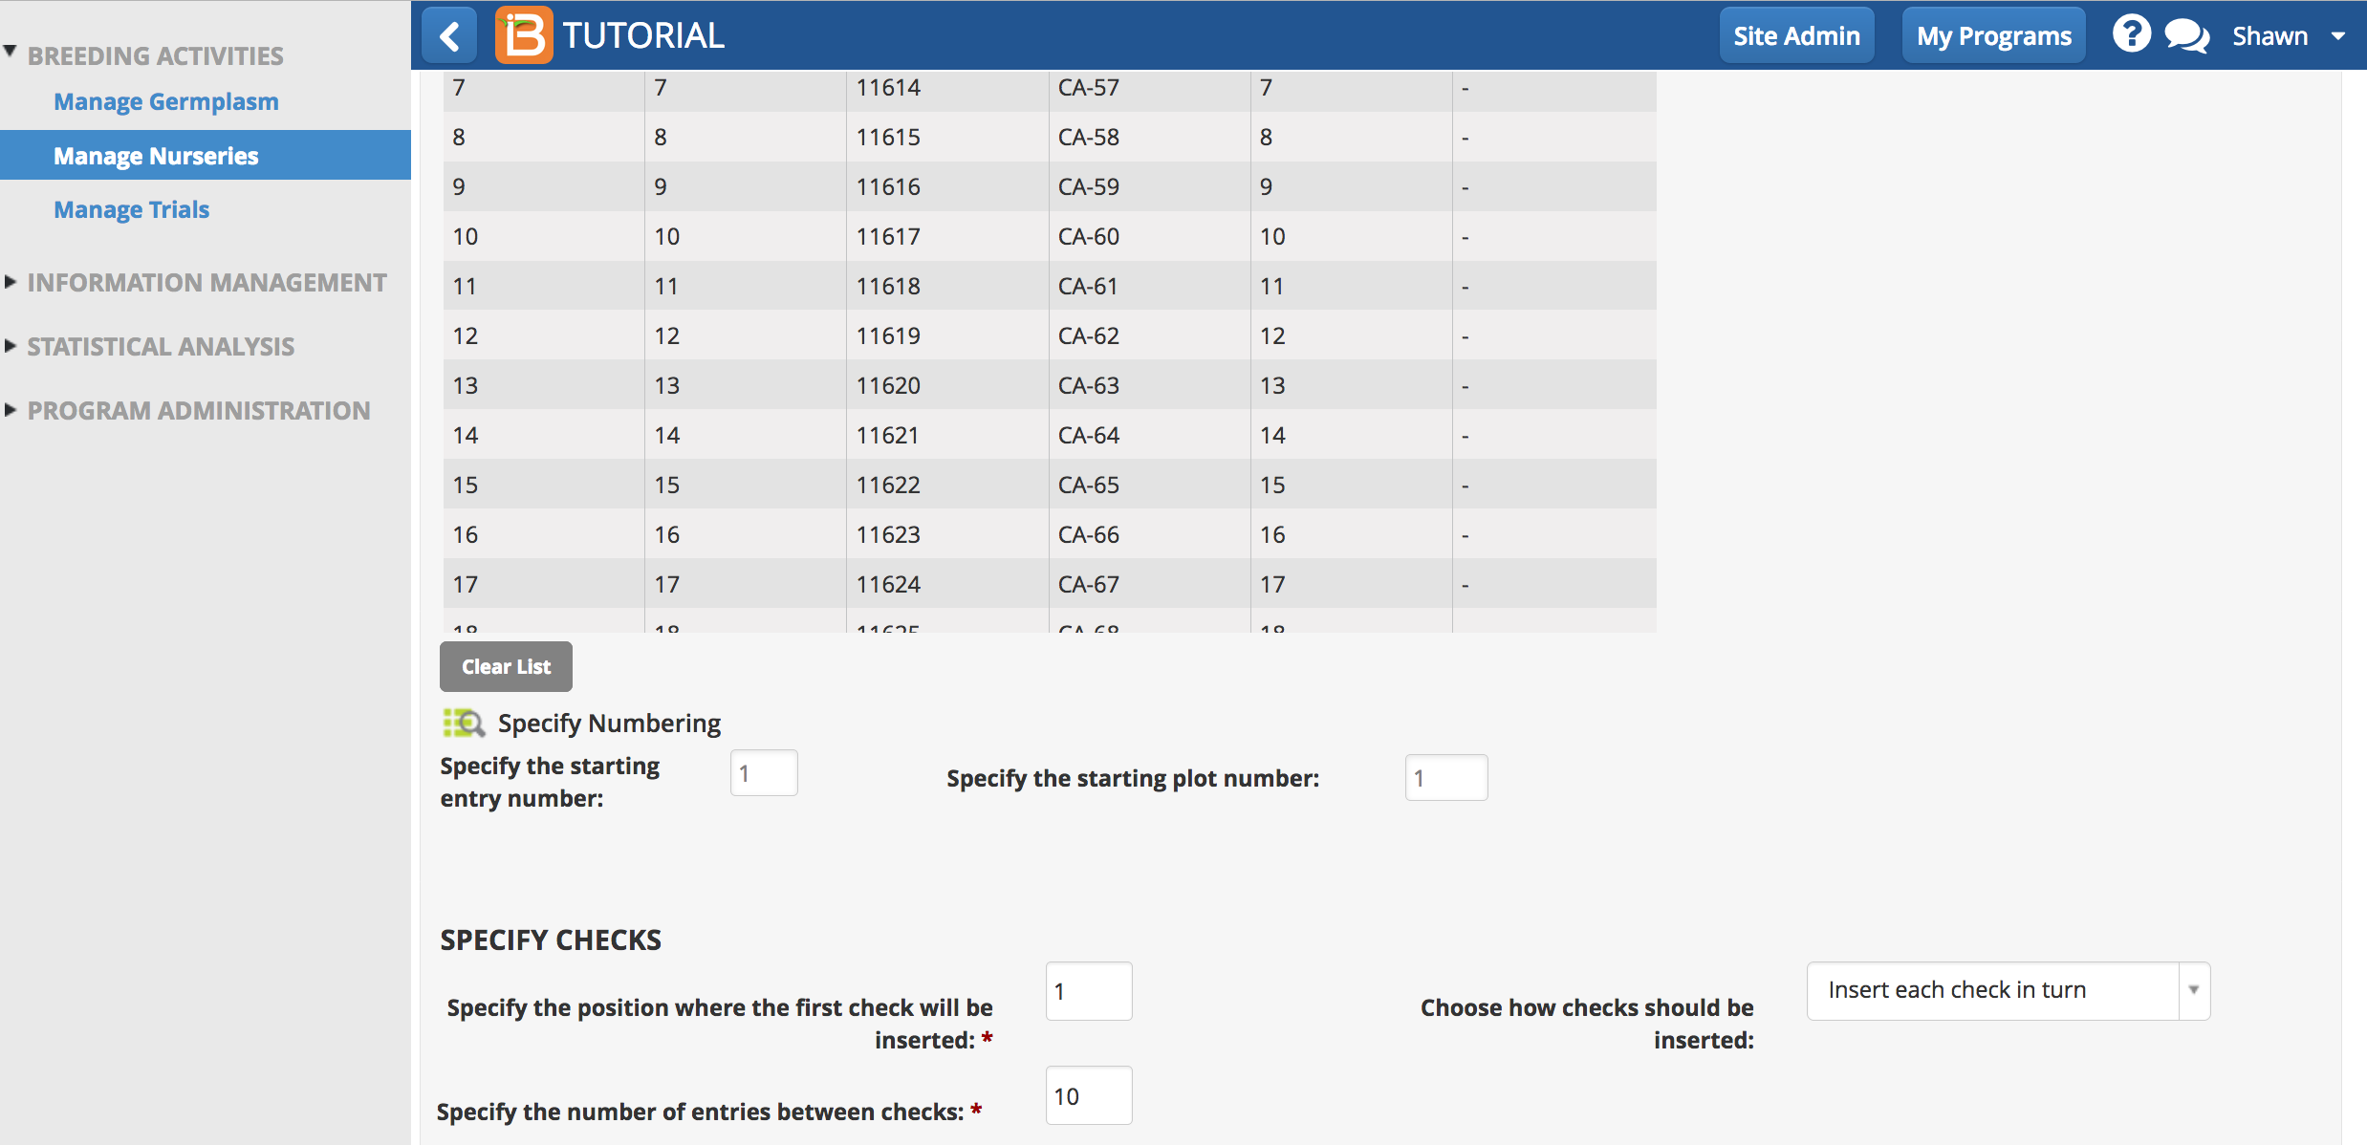Select the CA-64 designation cell

(1149, 435)
